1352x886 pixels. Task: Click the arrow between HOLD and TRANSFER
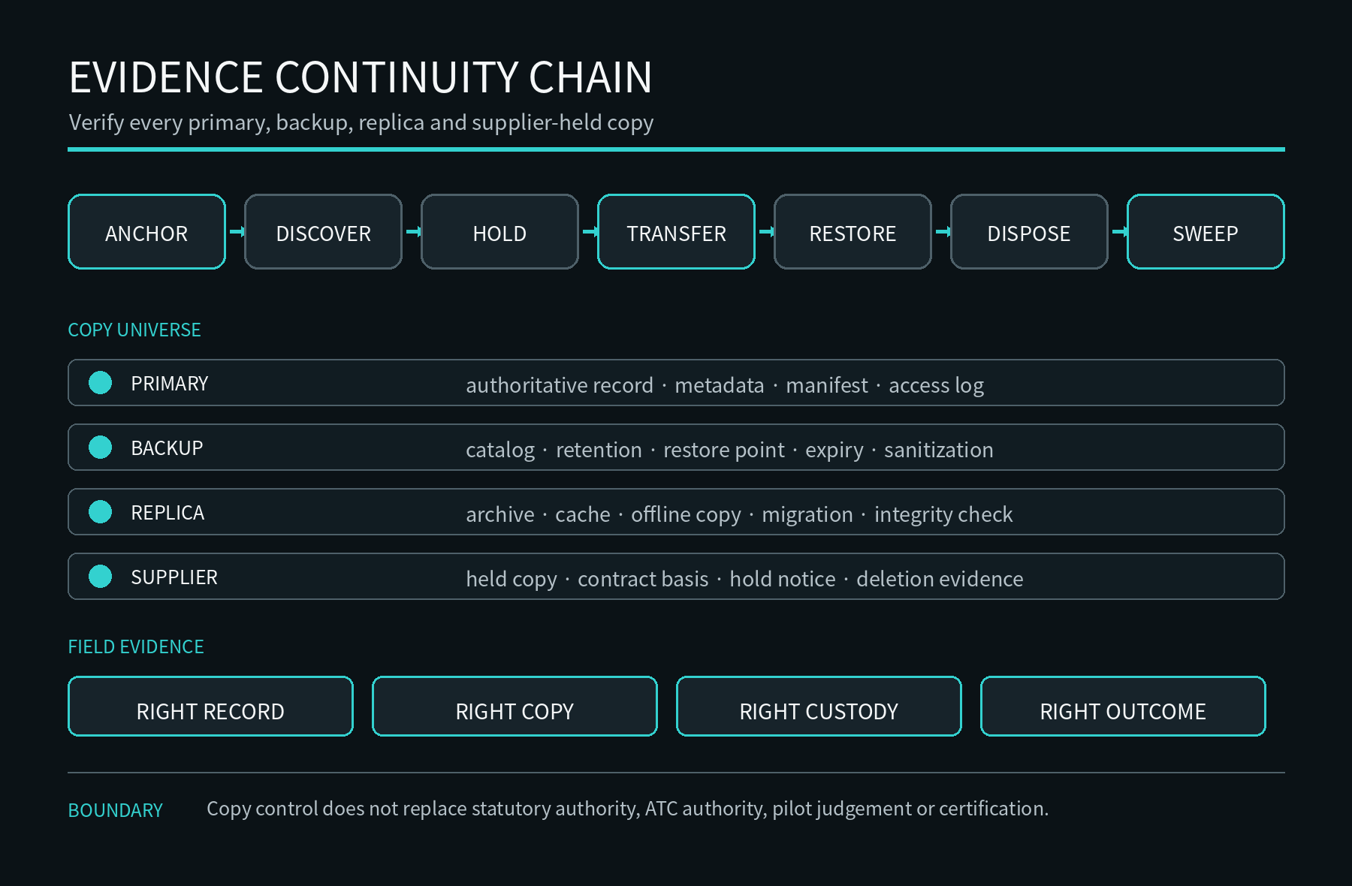(x=589, y=232)
